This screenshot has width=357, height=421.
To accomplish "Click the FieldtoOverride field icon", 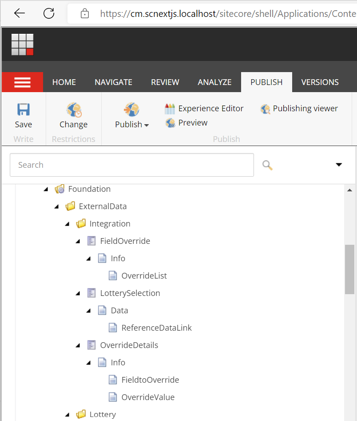I will (x=113, y=380).
